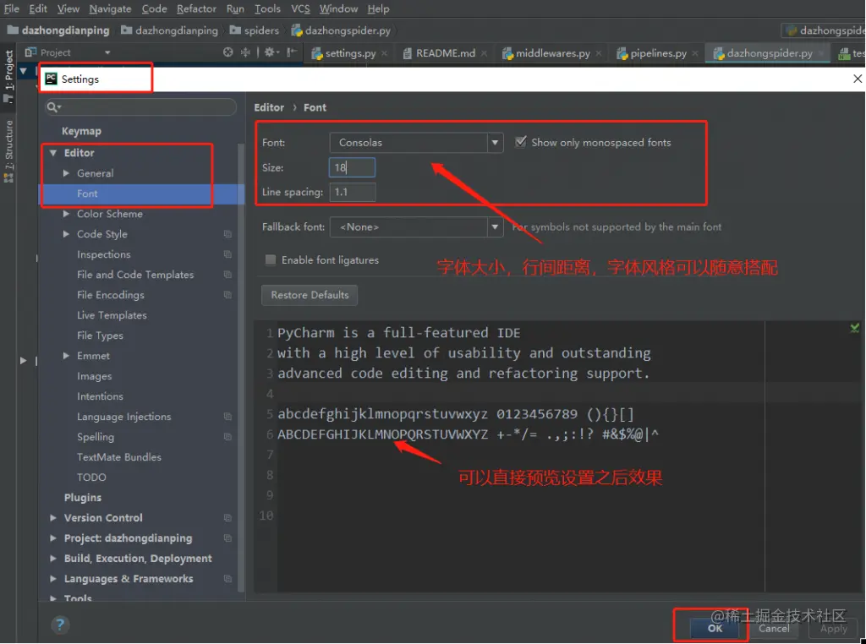The height and width of the screenshot is (644, 866).
Task: Select File Types item
Action: (x=100, y=336)
